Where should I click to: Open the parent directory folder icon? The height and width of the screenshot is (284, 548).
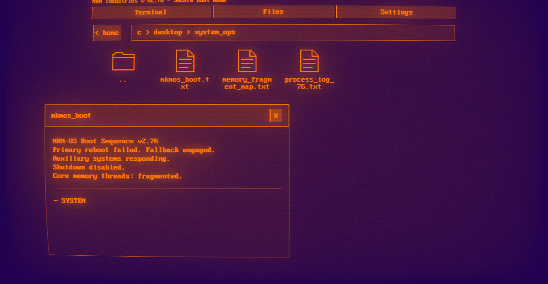pyautogui.click(x=123, y=61)
